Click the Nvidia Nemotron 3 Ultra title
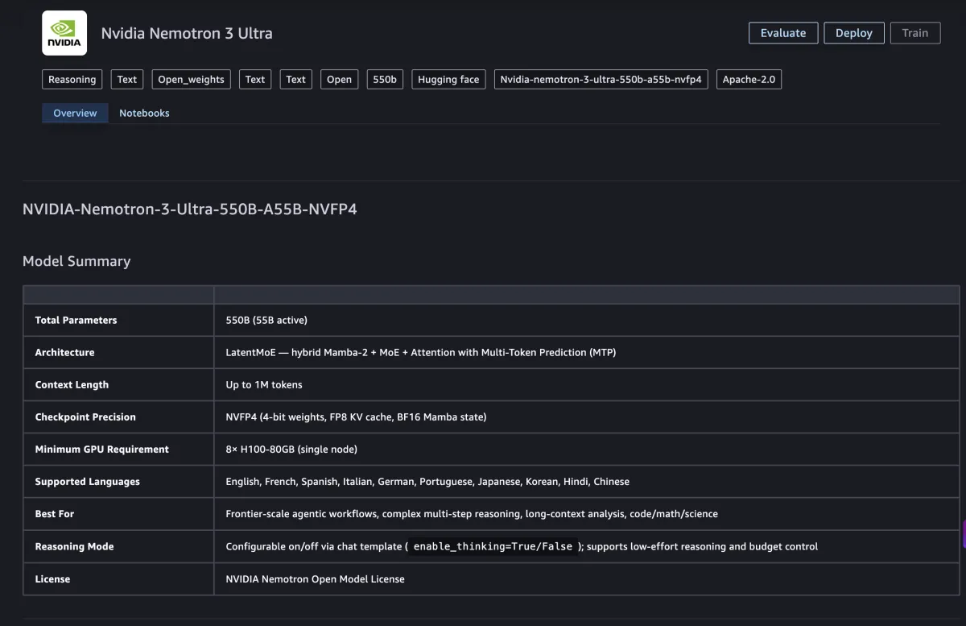The image size is (966, 626). click(187, 33)
